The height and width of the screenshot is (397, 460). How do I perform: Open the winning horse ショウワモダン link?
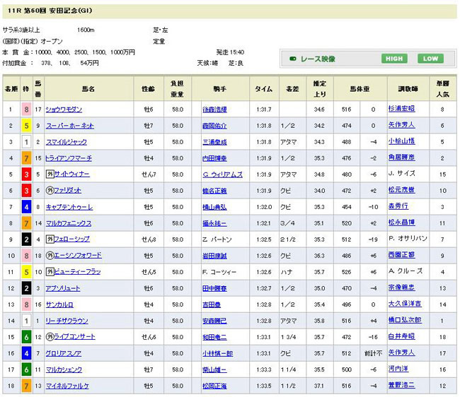click(64, 109)
